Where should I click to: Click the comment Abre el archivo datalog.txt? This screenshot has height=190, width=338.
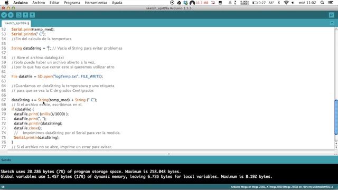point(37,58)
